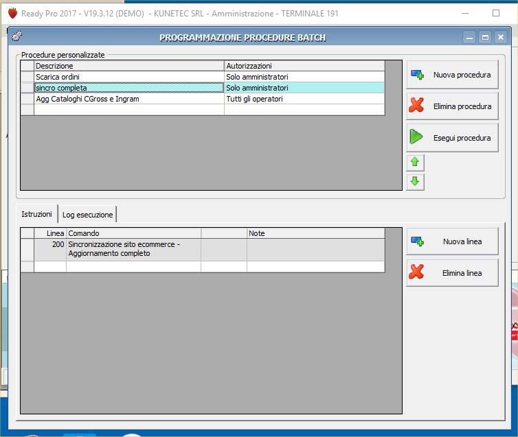This screenshot has height=437, width=518.
Task: Move procedure up with green up arrow
Action: point(415,163)
